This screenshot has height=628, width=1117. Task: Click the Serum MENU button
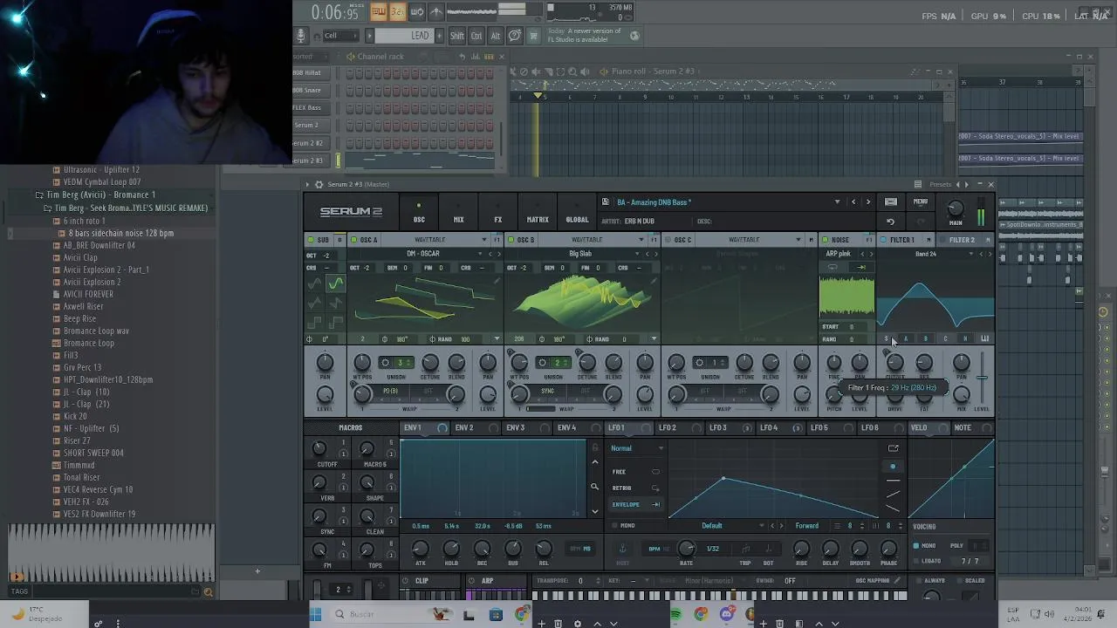tap(920, 202)
